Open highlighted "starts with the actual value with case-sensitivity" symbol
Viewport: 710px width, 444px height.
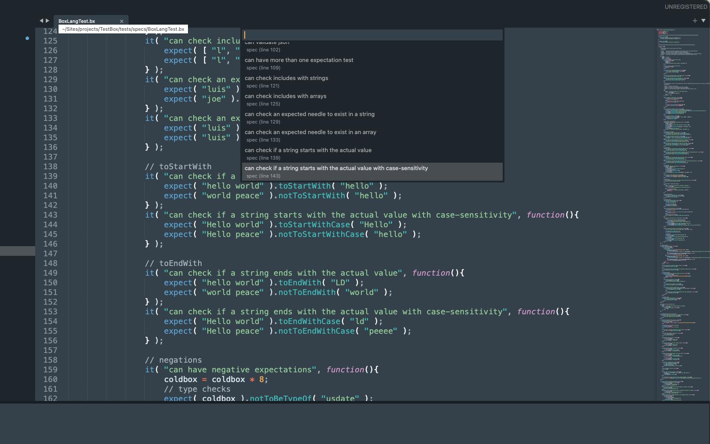[x=372, y=172]
